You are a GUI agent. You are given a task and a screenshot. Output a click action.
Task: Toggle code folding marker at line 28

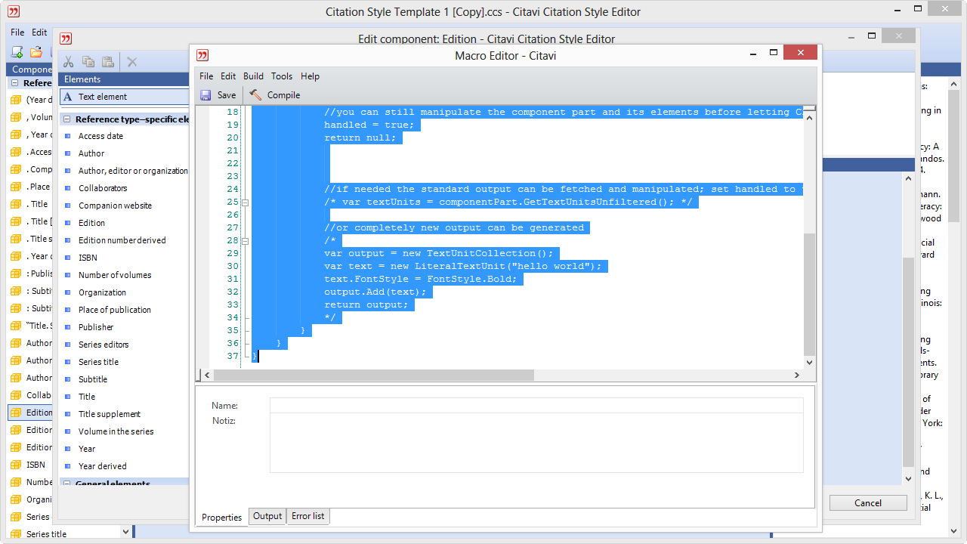click(245, 241)
